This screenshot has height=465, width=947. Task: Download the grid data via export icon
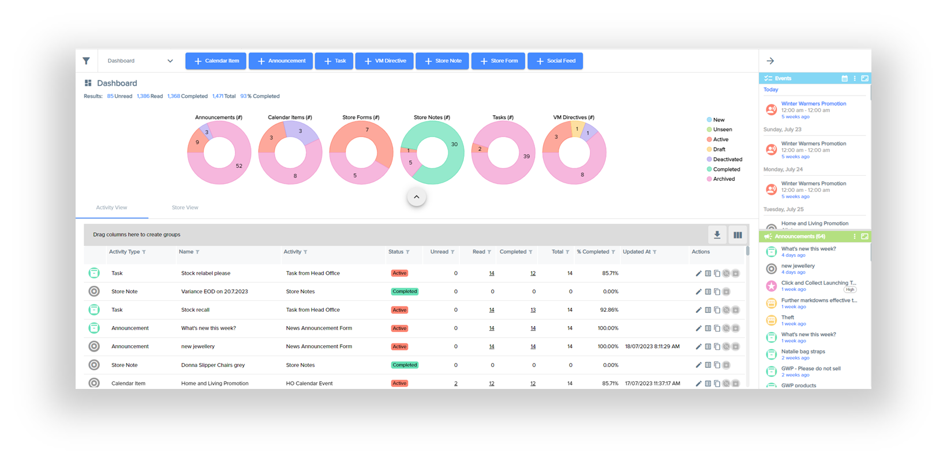pos(717,235)
